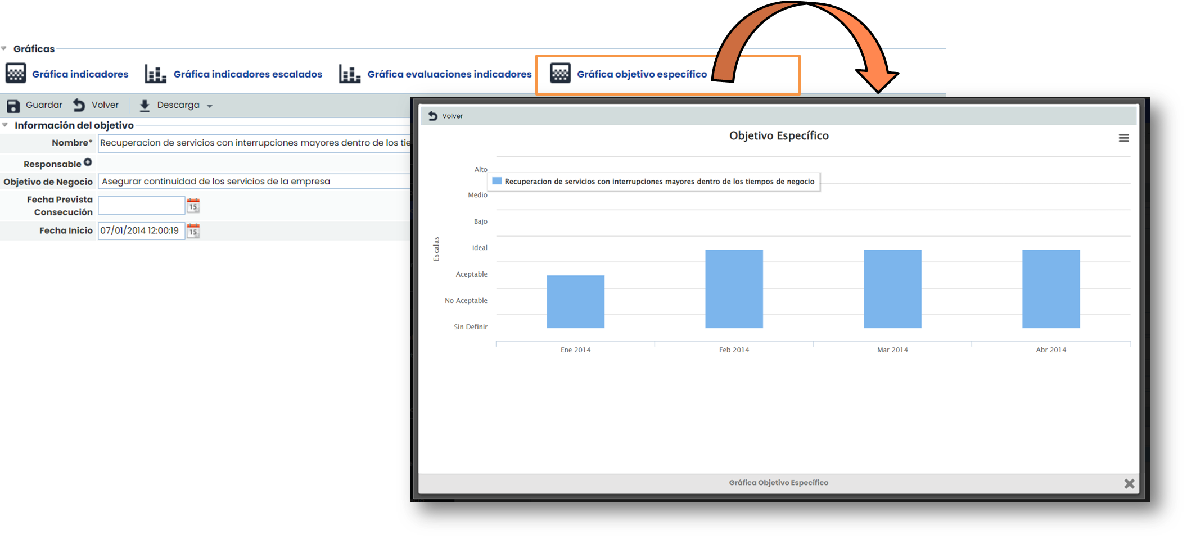
Task: Click the Gráfica indicadores escalados bar icon
Action: coord(155,74)
